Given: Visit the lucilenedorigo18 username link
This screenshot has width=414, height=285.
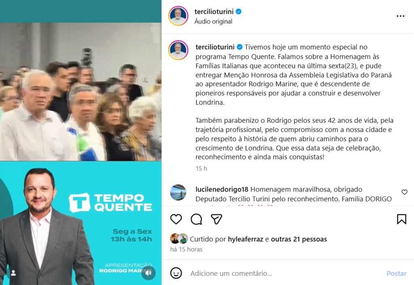Looking at the screenshot, I should click(x=222, y=189).
